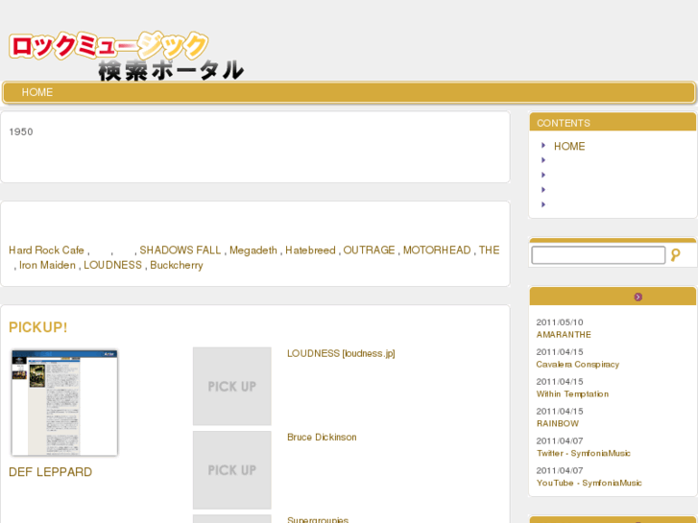The width and height of the screenshot is (698, 523).
Task: Open the AMARANTHE news entry
Action: (x=564, y=335)
